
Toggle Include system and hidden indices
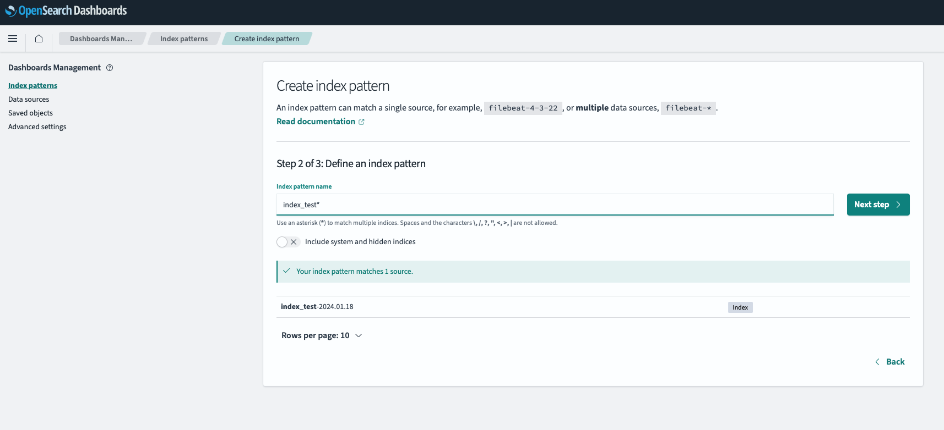288,242
